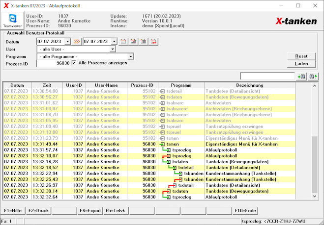Click the green entry icon beside tsmen at 13:31:49,44

click(162, 144)
